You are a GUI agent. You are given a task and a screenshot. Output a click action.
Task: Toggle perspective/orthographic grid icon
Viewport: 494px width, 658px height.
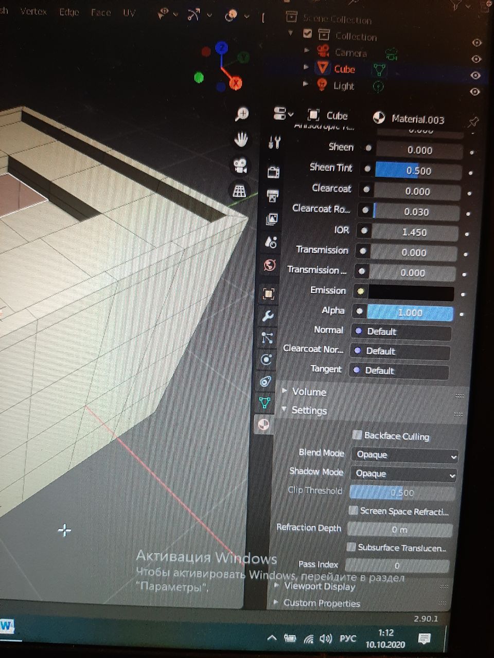tap(239, 191)
